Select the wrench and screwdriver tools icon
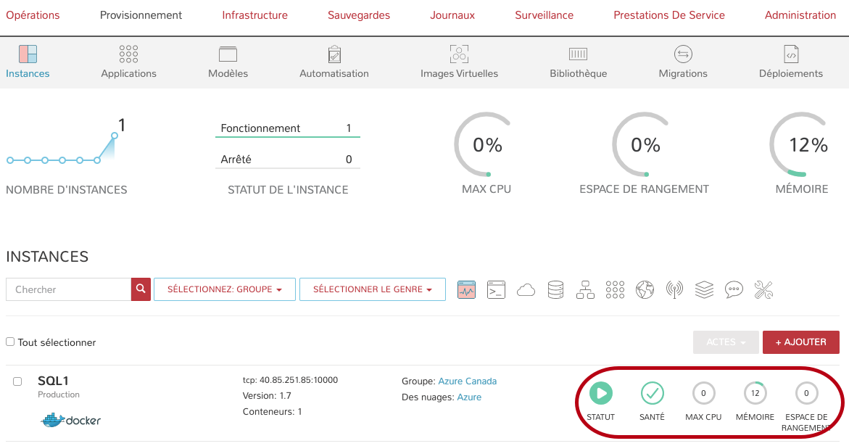The height and width of the screenshot is (446, 849). pyautogui.click(x=763, y=290)
